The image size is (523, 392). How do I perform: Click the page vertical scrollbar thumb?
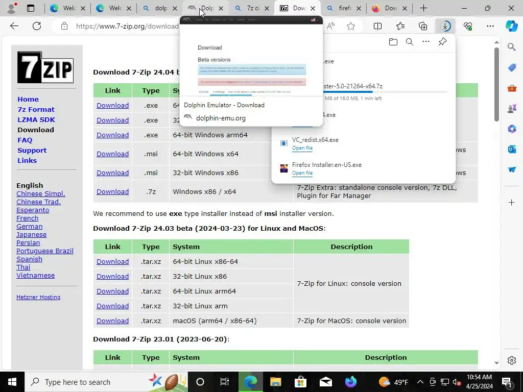[496, 84]
